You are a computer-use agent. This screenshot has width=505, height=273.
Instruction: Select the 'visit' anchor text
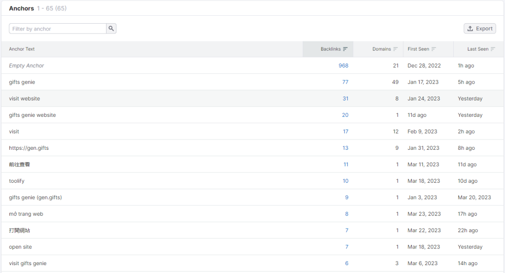14,132
